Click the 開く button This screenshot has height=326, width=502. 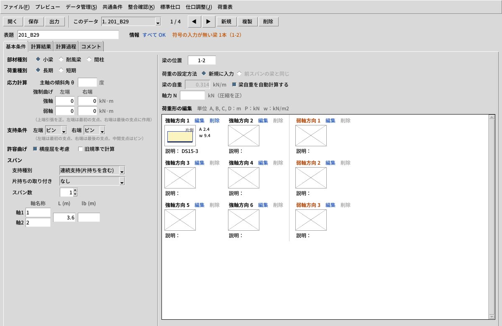(13, 22)
